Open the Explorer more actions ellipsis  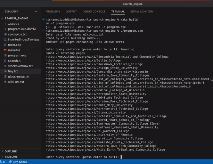tap(35, 12)
